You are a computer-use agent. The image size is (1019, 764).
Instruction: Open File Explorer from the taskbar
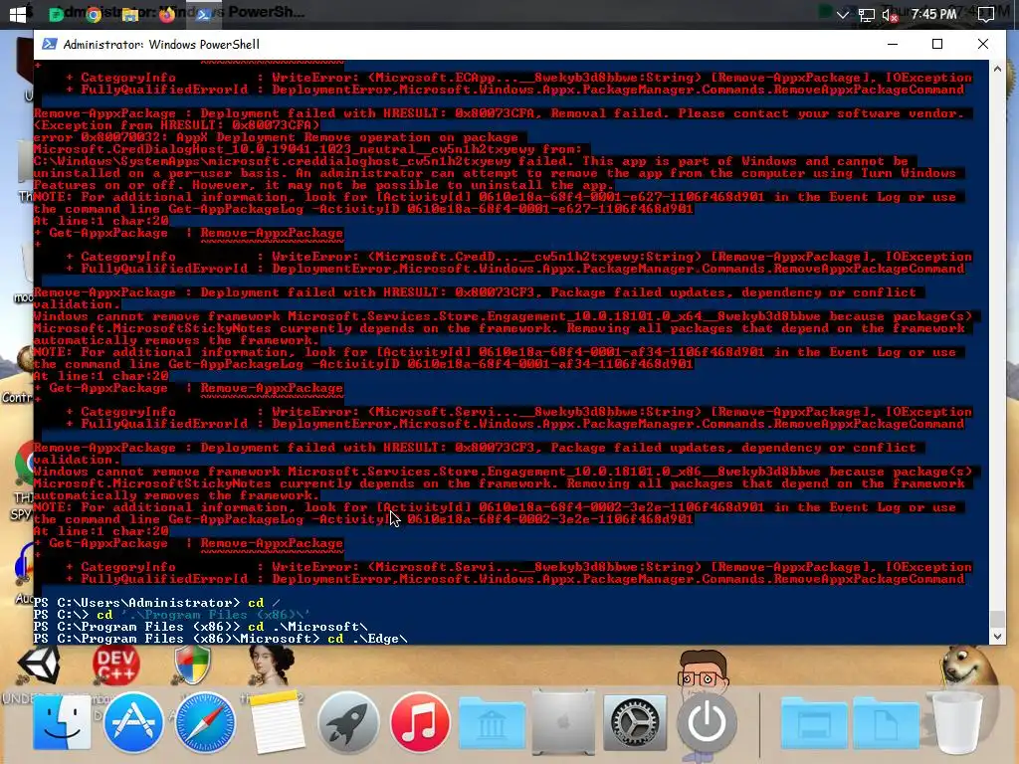(x=130, y=14)
